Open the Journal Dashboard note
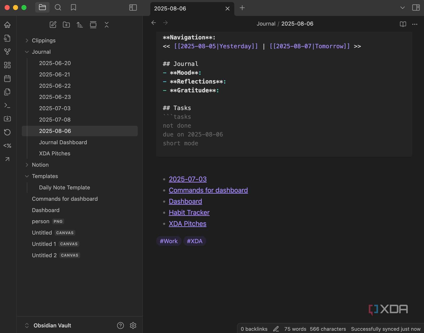Screen dimensions: 424x333 [x=63, y=142]
